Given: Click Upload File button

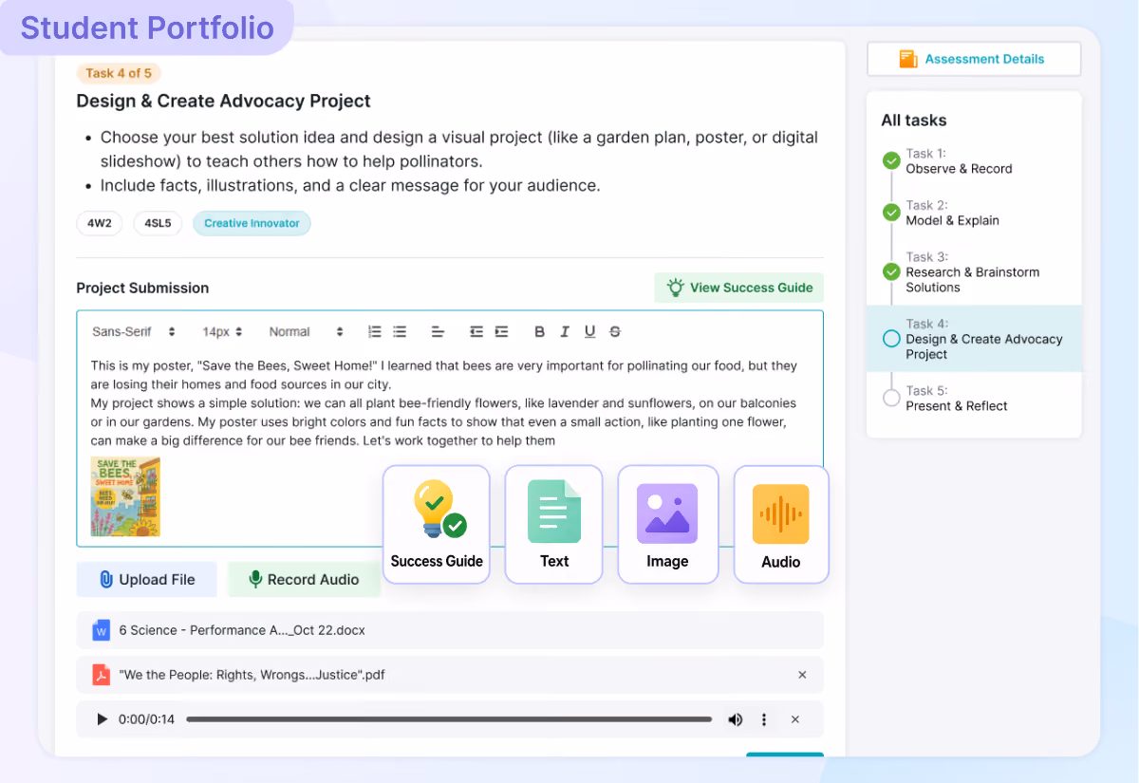Looking at the screenshot, I should 147,579.
